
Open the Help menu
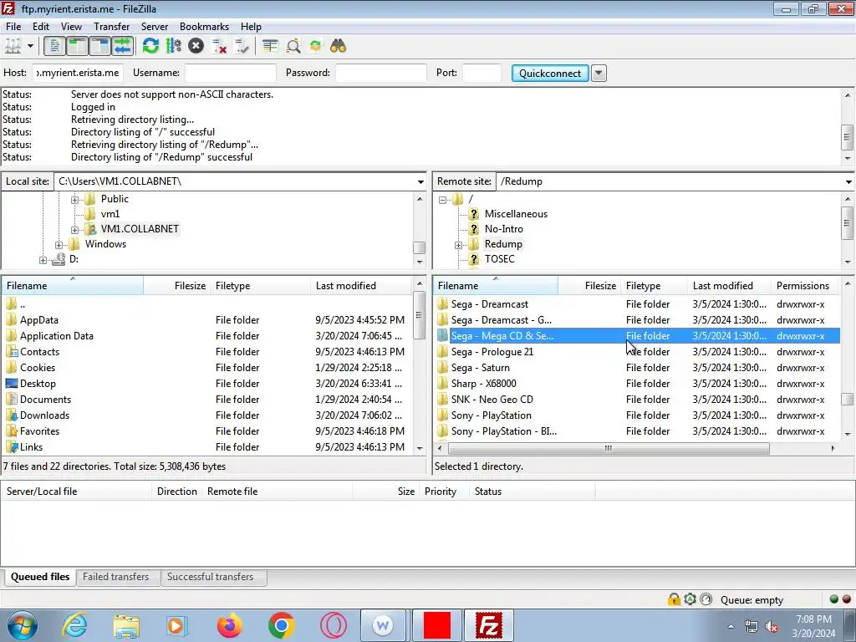coord(251,27)
